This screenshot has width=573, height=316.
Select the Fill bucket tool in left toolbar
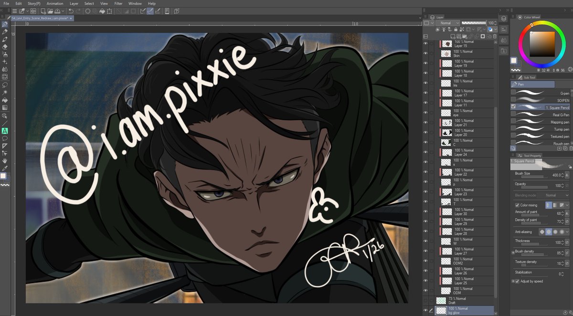[4, 99]
